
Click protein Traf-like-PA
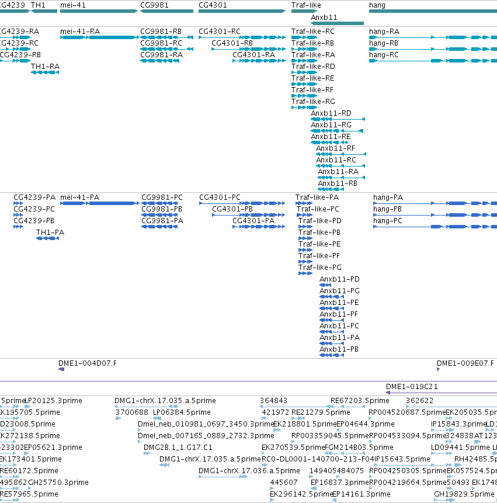click(x=317, y=197)
